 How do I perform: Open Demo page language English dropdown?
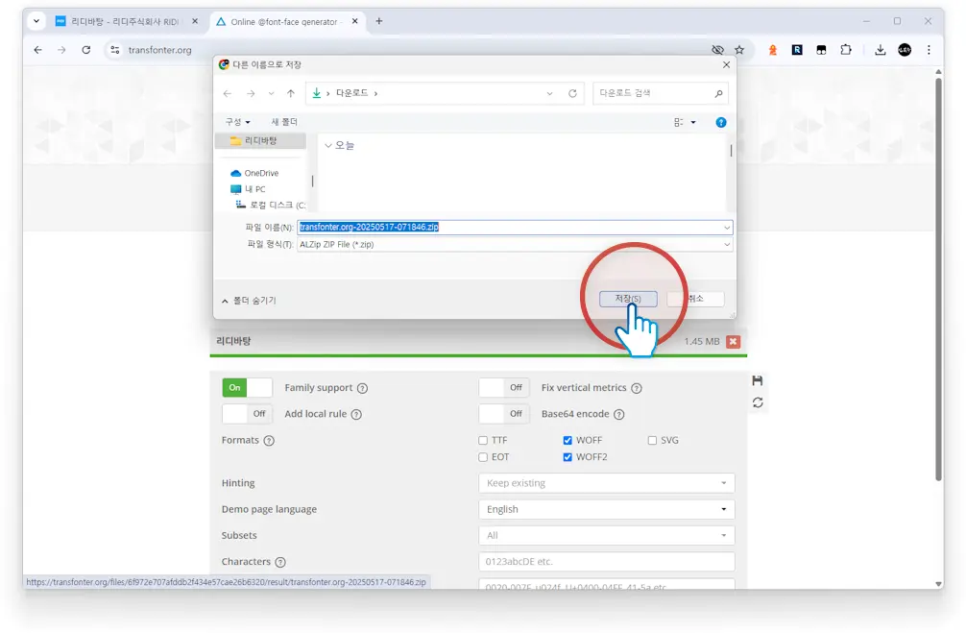coord(606,509)
